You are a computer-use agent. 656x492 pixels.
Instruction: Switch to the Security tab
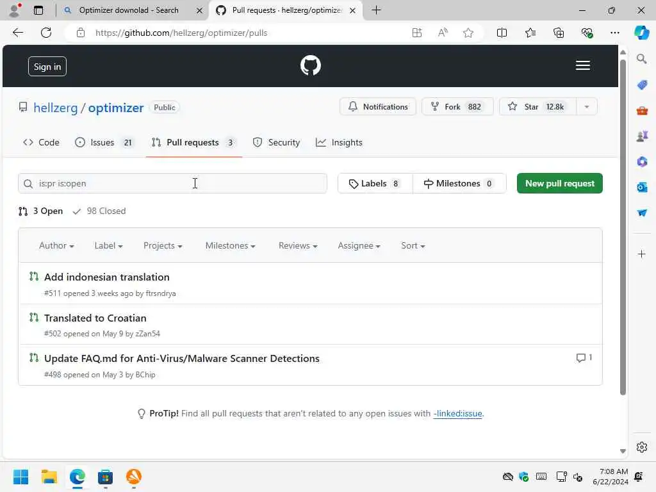click(x=276, y=143)
